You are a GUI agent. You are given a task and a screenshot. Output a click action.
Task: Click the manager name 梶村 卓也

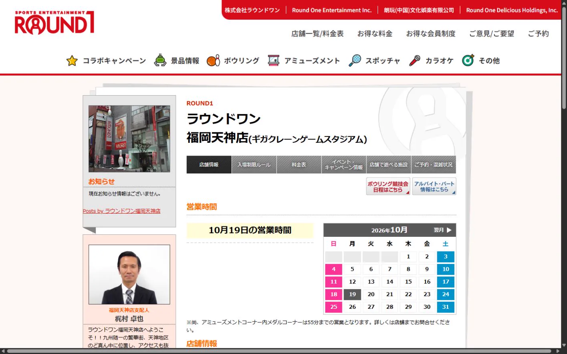pos(129,319)
